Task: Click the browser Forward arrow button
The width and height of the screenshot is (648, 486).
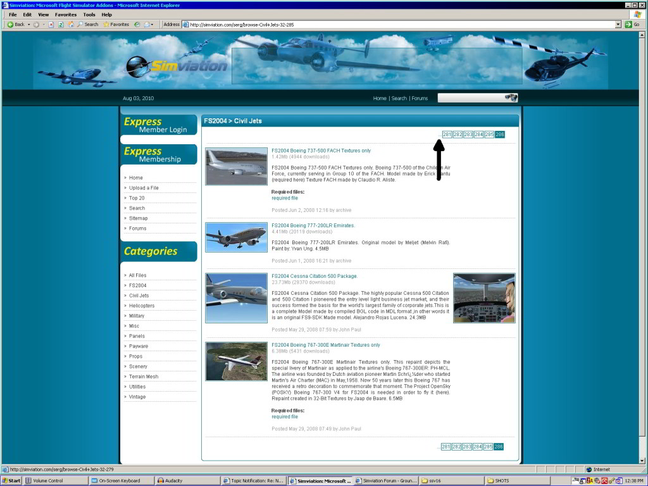Action: (36, 25)
